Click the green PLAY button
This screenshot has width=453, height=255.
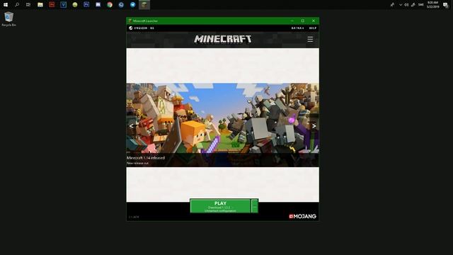pos(220,206)
